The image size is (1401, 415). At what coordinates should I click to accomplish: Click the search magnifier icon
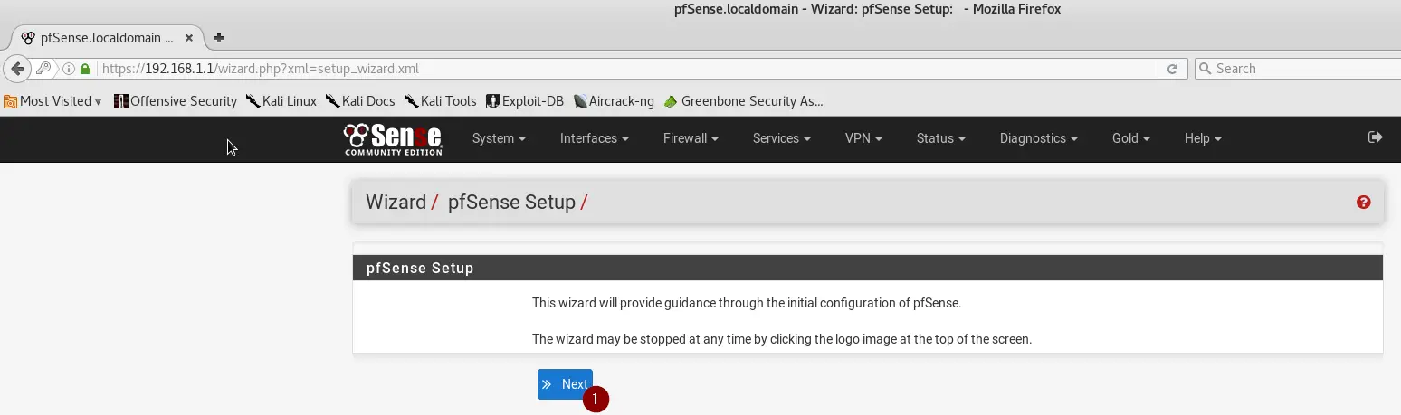click(x=1205, y=69)
